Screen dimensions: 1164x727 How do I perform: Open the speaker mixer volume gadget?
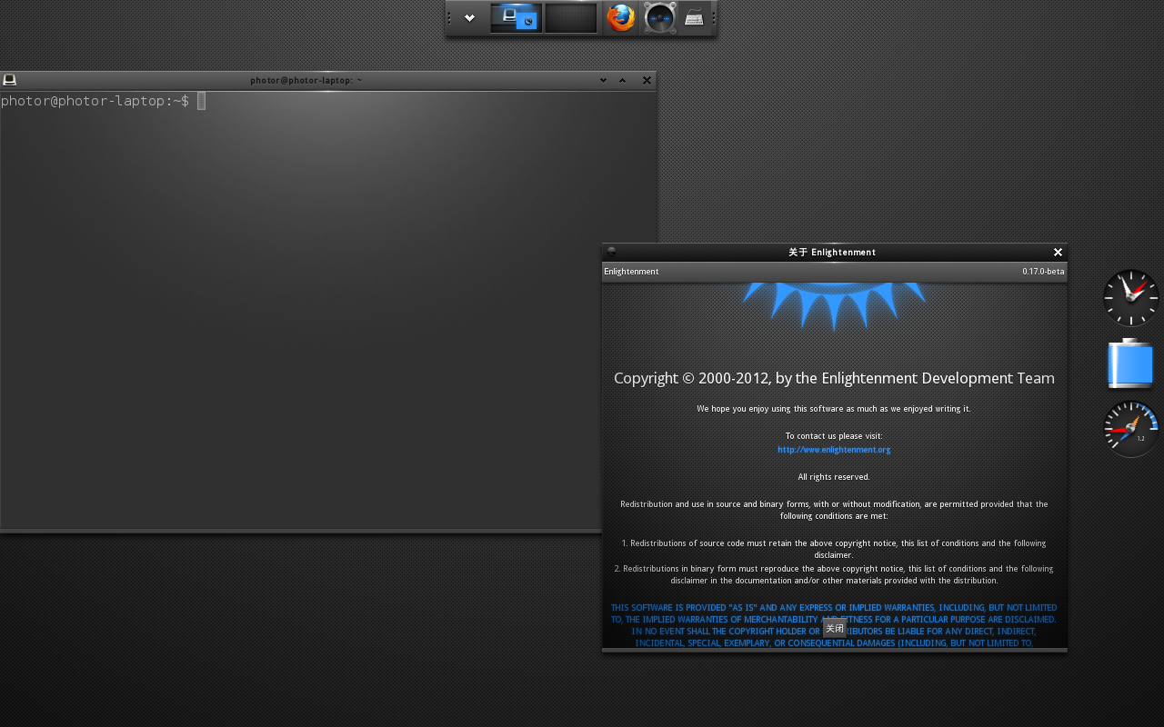(x=660, y=17)
